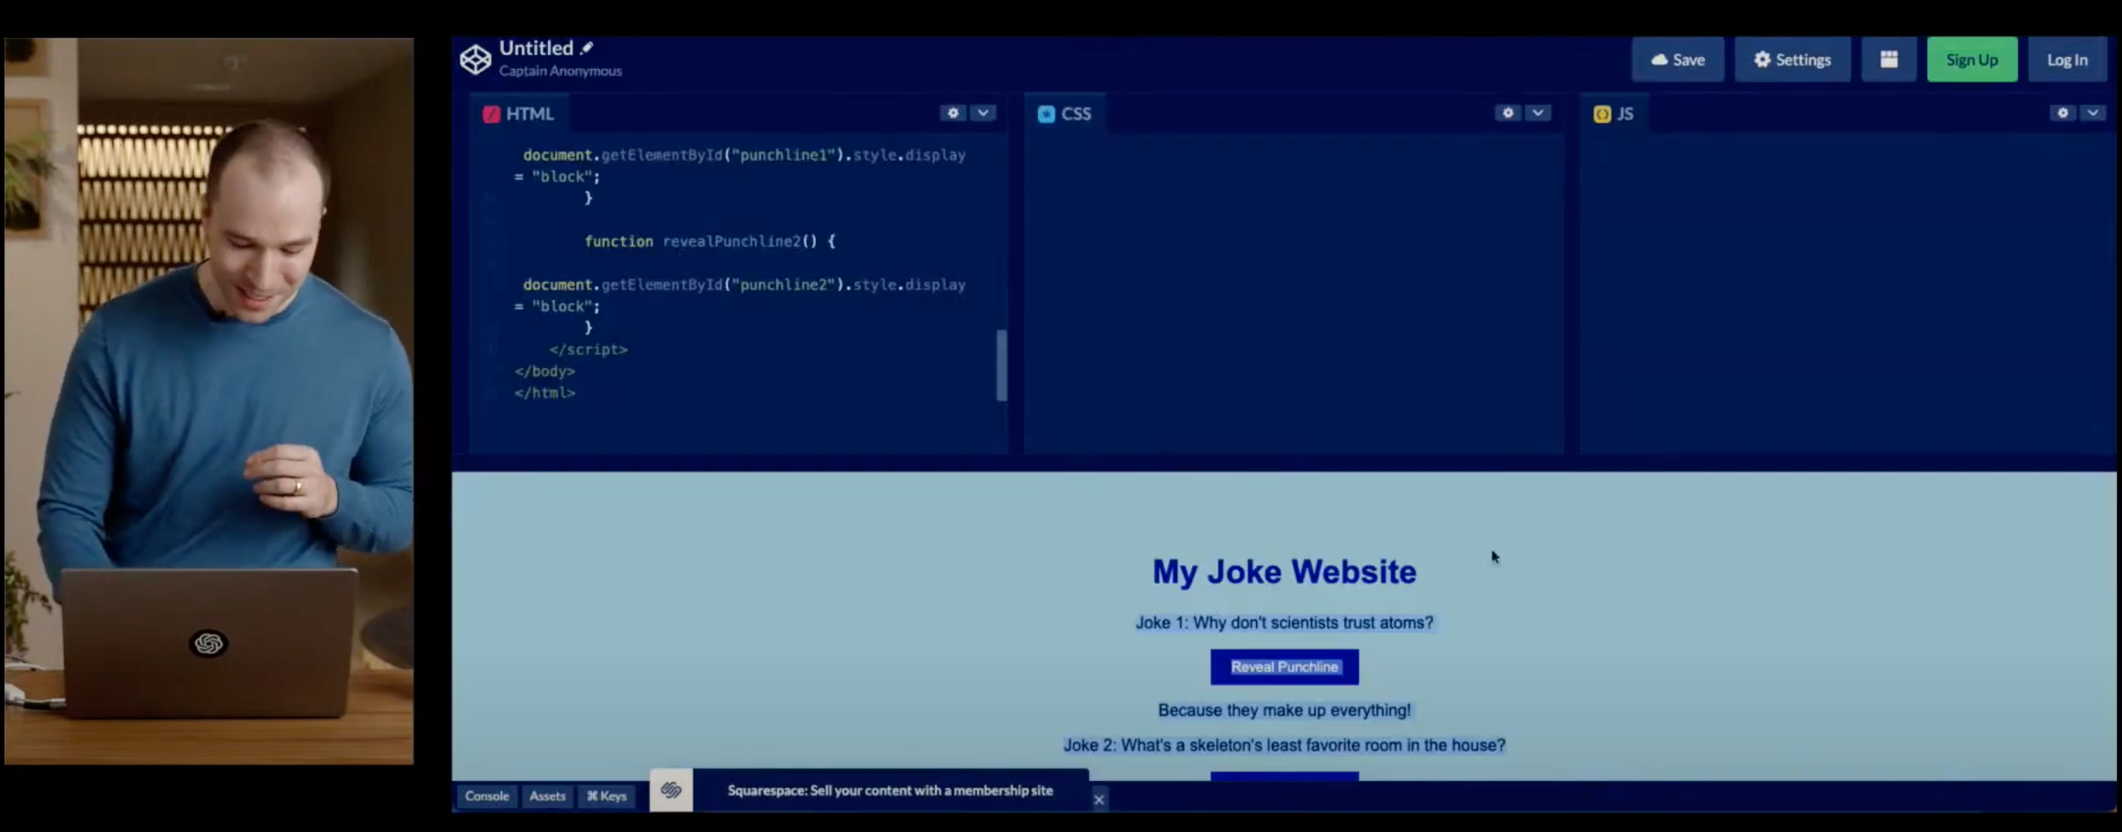The image size is (2122, 832).
Task: Select the JS editor tab
Action: pos(1614,114)
